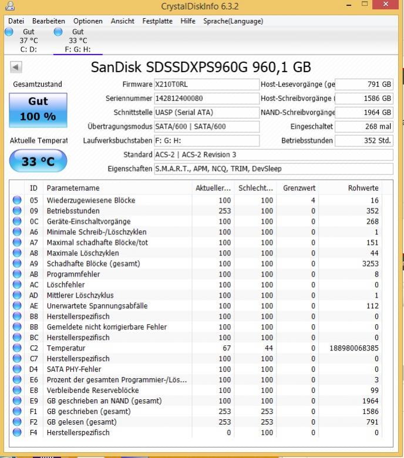Click status icon of GB gelesen (gesamt) row
The image size is (404, 458).
pos(17,422)
